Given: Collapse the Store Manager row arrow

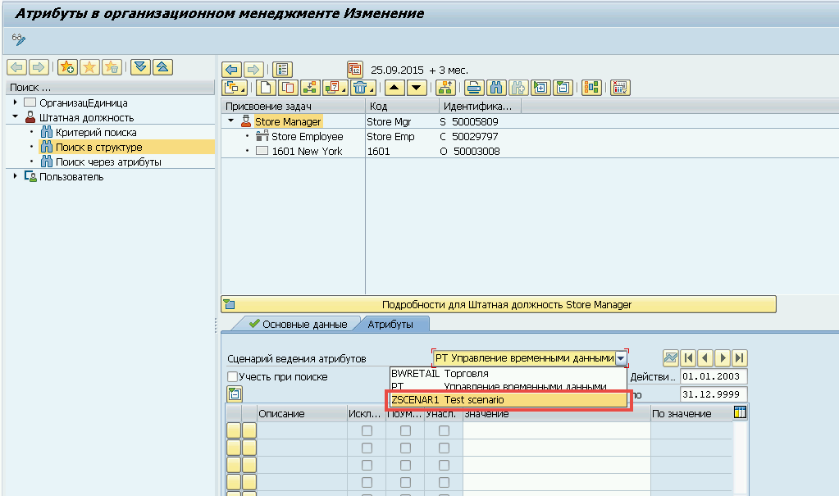Looking at the screenshot, I should [230, 121].
